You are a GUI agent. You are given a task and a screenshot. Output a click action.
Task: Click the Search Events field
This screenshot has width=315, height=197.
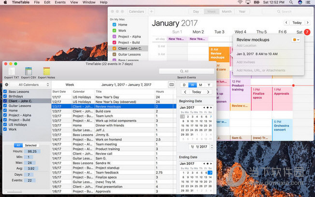click(x=186, y=71)
